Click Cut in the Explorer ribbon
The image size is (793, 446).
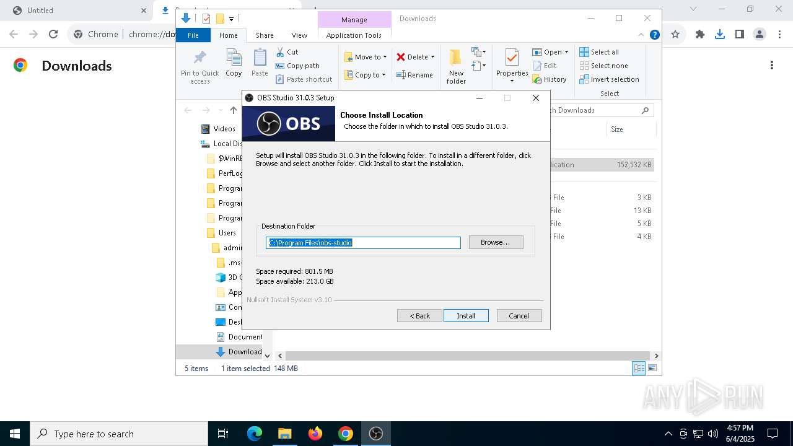(287, 52)
